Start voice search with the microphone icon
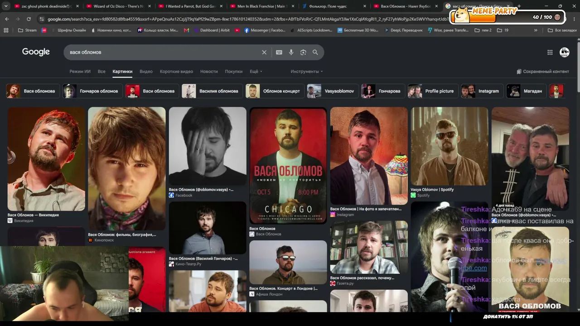Screen dimensions: 580x326 [x=291, y=52]
